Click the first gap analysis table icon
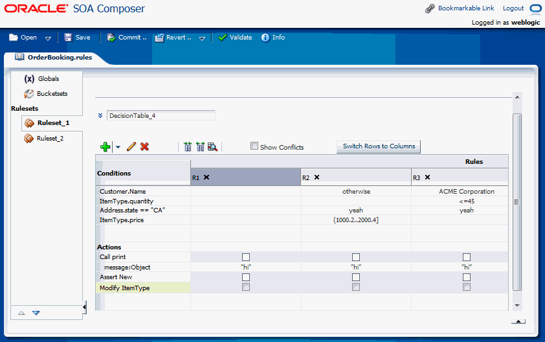Viewport: 545px width, 342px height. 188,146
